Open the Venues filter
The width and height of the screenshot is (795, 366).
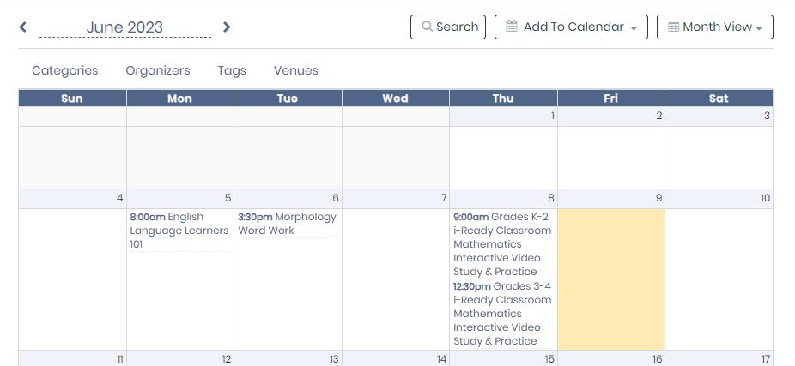coord(296,70)
